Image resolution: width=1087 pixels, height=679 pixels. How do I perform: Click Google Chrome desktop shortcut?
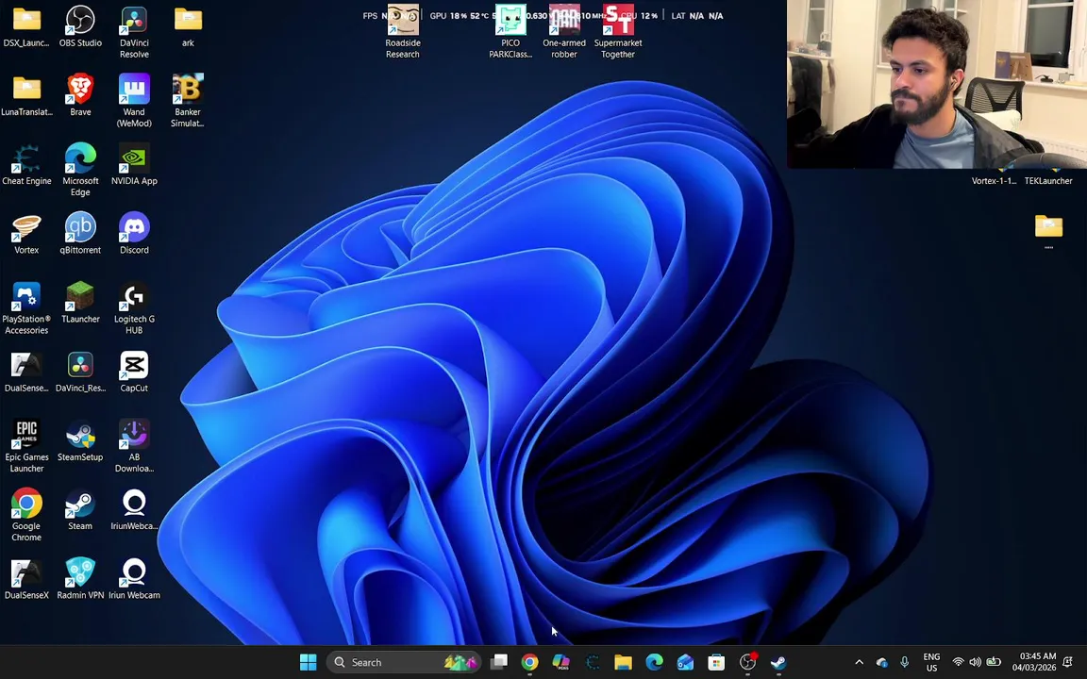coord(26,516)
